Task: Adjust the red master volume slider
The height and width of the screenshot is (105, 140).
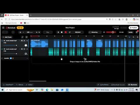Action: pyautogui.click(x=111, y=32)
